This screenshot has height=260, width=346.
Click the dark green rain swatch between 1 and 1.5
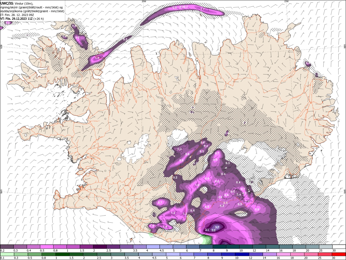click(x=62, y=254)
